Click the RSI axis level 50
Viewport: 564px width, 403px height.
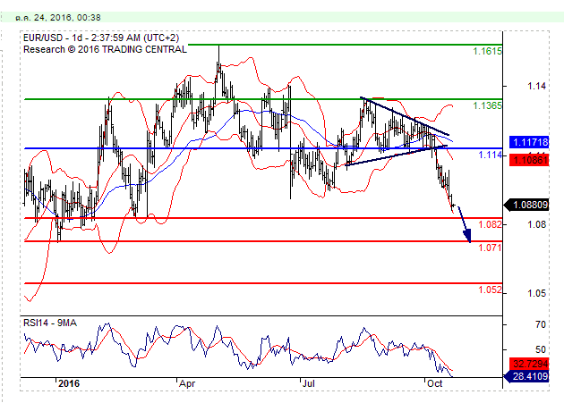click(x=540, y=349)
